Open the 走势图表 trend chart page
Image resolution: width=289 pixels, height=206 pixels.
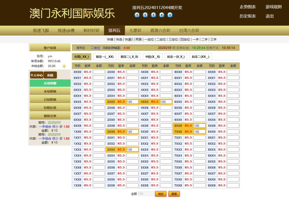click(x=248, y=7)
